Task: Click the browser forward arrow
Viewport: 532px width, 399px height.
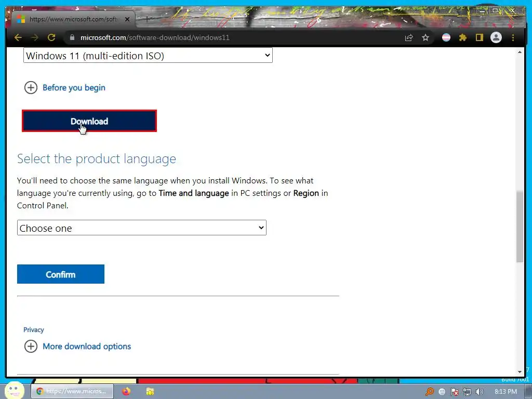Action: [x=35, y=37]
